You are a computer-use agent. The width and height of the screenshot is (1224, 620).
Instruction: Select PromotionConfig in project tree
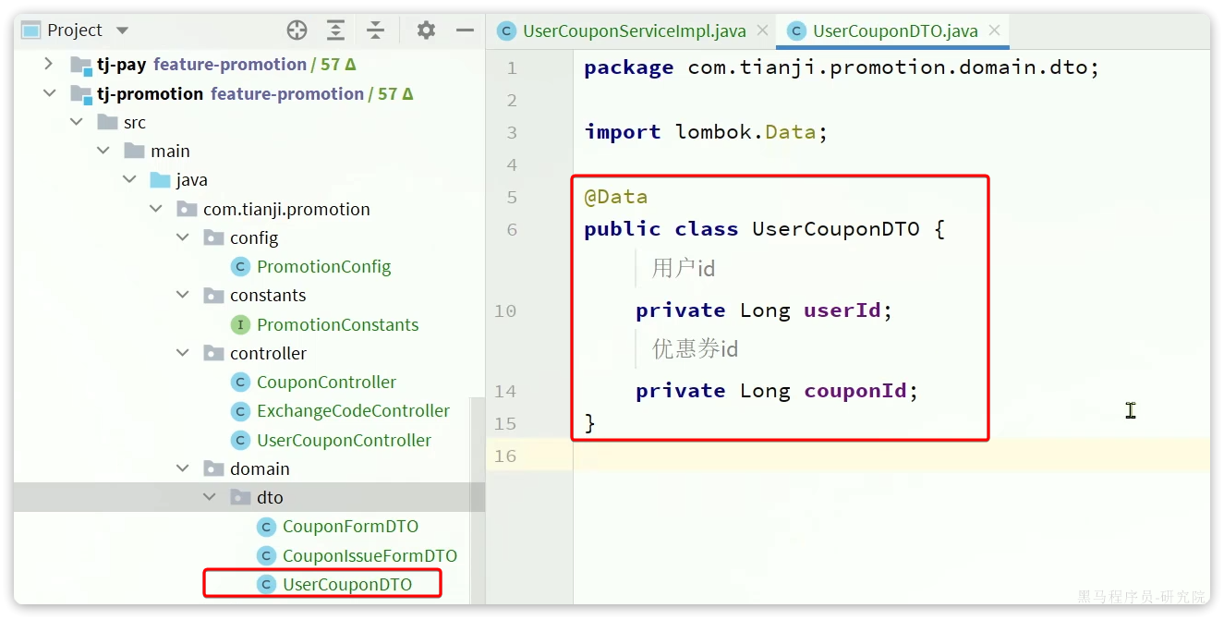pos(324,267)
